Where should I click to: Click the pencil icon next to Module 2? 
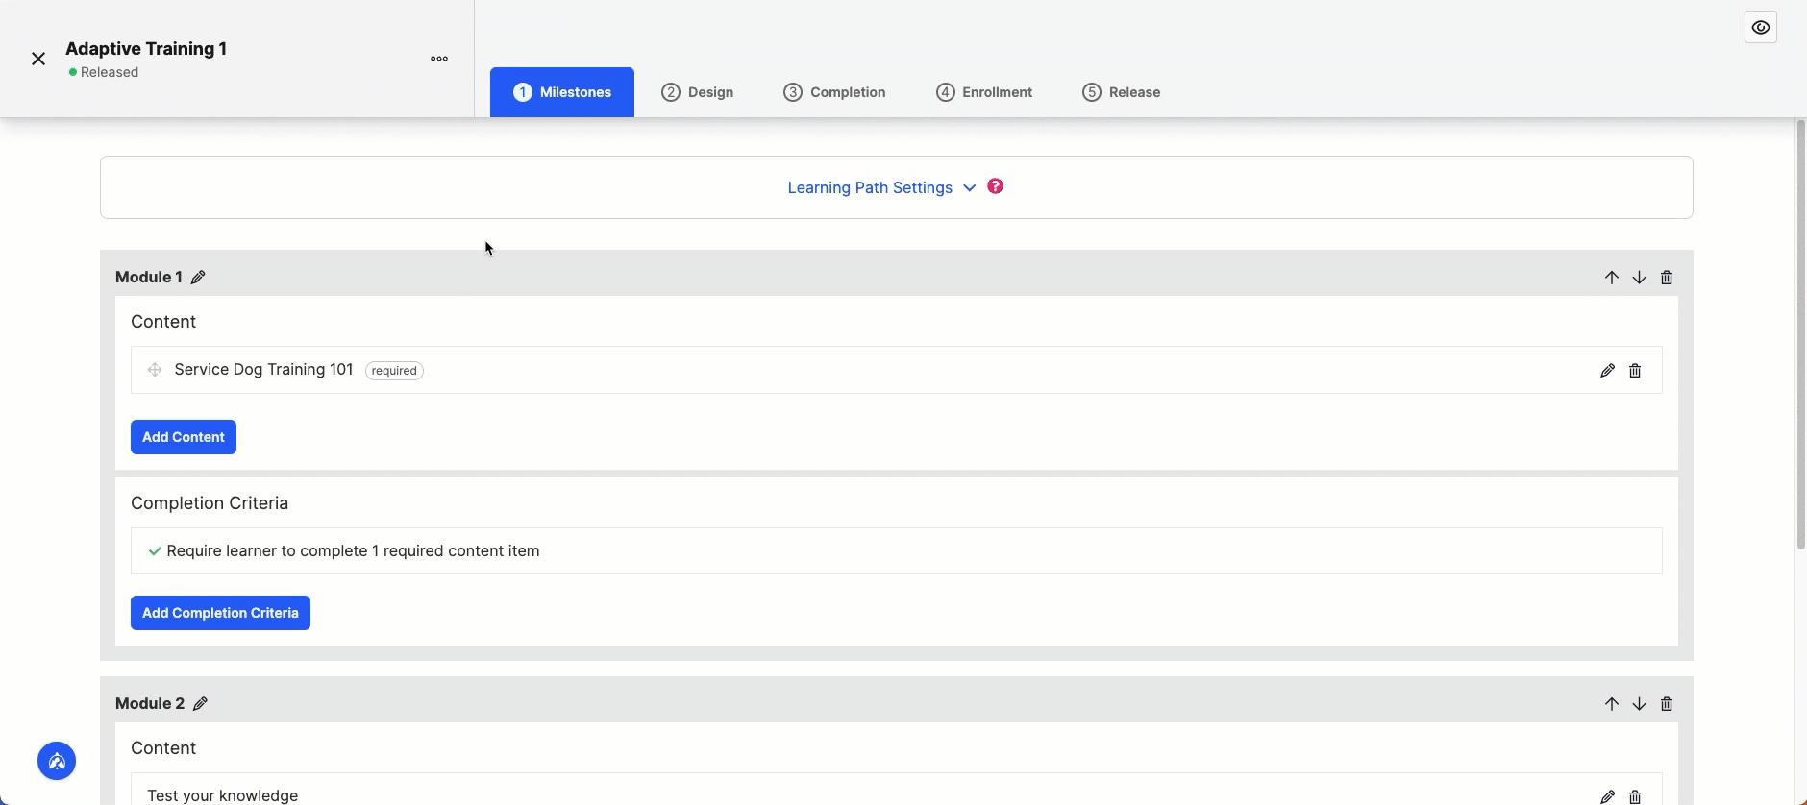pyautogui.click(x=200, y=704)
